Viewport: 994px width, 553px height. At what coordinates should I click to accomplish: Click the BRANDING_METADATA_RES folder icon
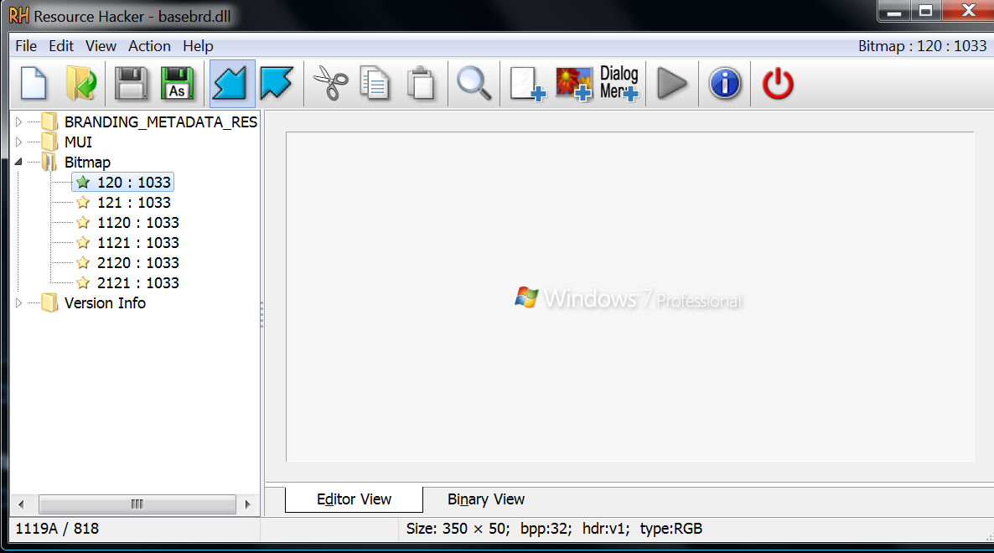(49, 121)
